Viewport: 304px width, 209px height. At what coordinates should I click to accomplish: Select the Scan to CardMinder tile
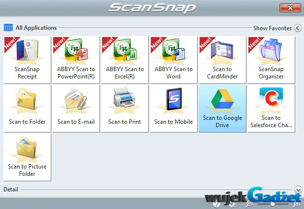(223, 60)
